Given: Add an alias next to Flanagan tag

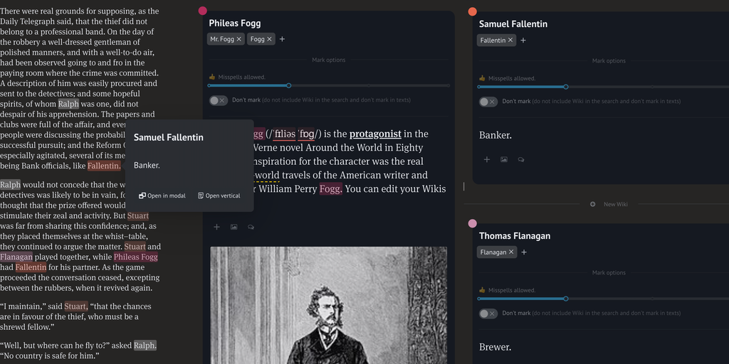Looking at the screenshot, I should 524,252.
